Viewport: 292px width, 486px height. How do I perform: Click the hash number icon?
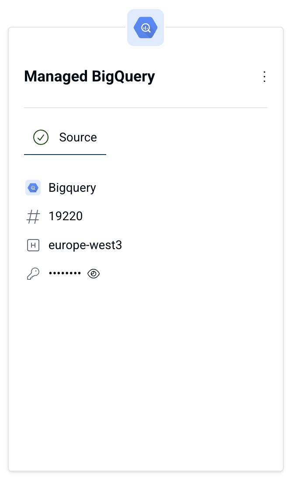point(33,216)
